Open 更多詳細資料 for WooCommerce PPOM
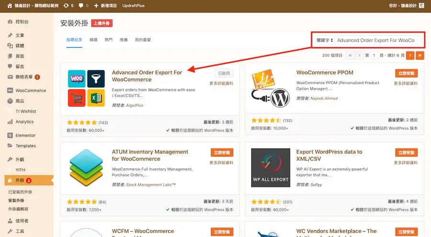The height and width of the screenshot is (237, 431). tap(406, 84)
